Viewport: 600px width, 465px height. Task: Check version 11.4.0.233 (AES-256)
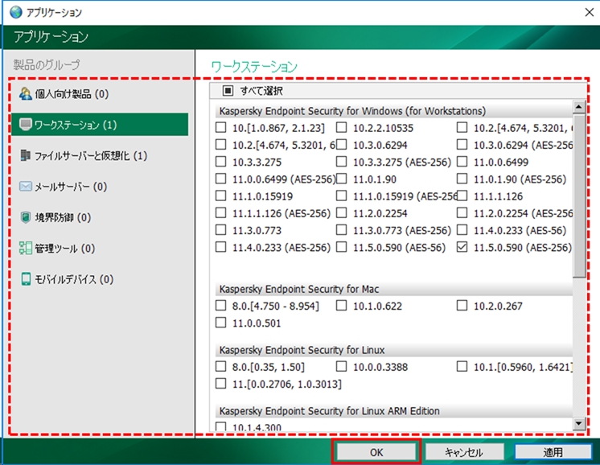(x=221, y=247)
